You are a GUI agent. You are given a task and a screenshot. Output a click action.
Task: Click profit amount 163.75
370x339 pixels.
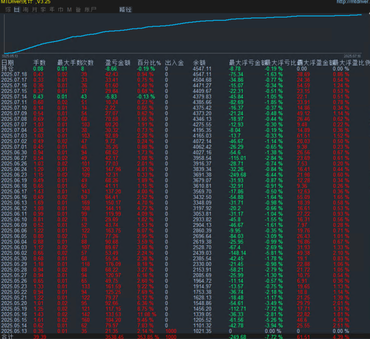tap(113, 231)
